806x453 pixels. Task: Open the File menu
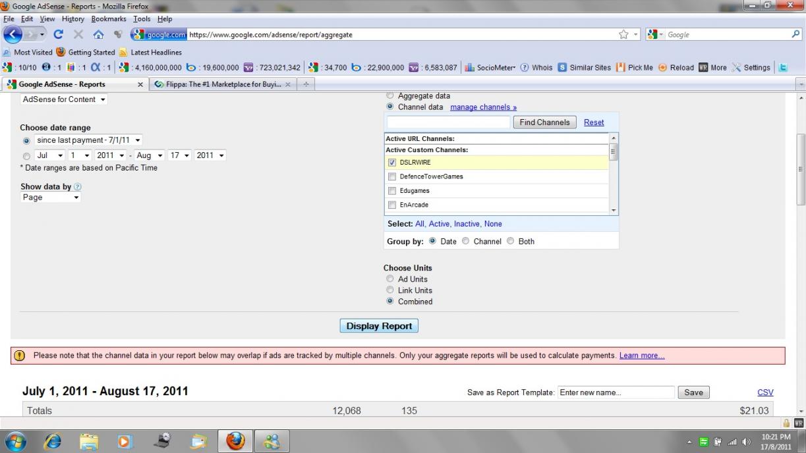point(9,19)
